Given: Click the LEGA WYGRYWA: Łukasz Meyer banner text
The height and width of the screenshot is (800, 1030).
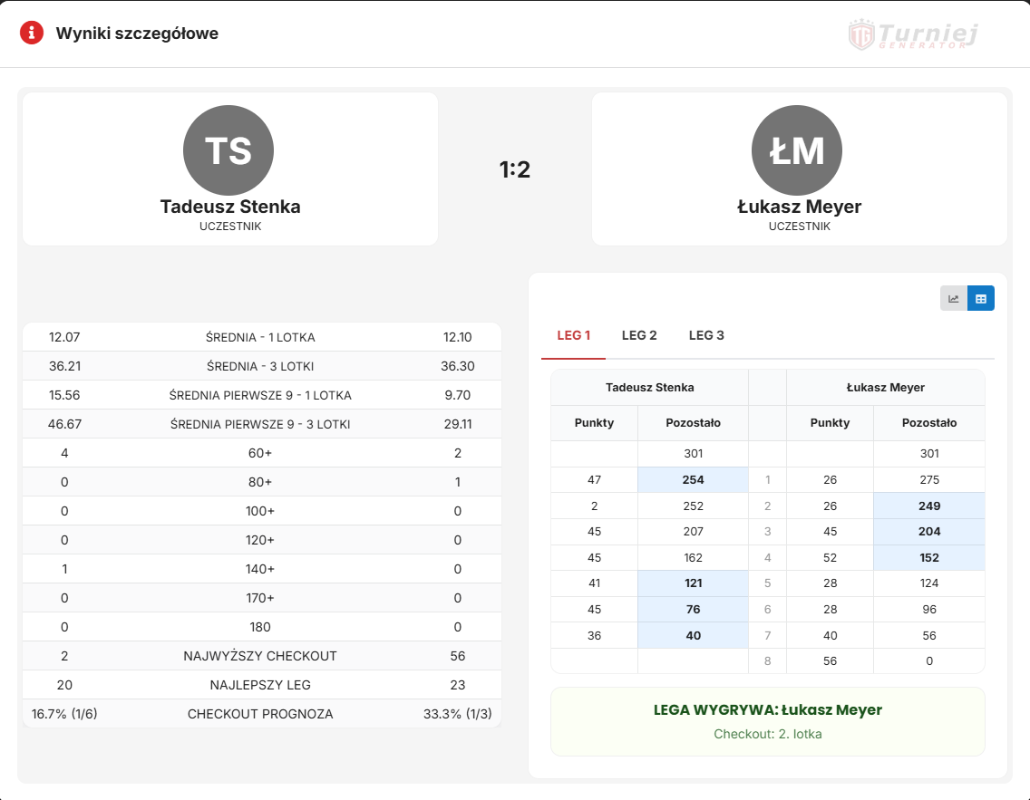Looking at the screenshot, I should point(768,710).
